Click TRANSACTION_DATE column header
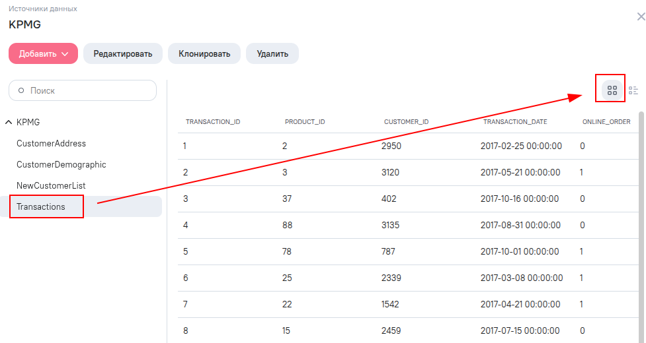Viewport: 646px width, 343px height. 515,121
